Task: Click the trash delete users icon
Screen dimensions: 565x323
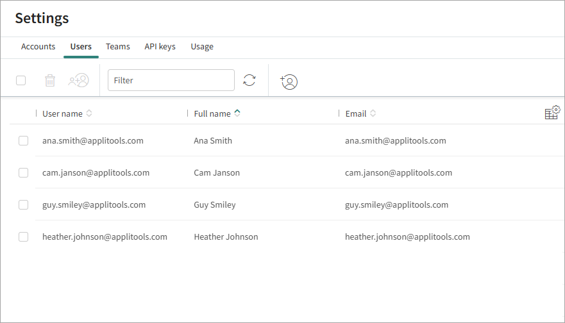Action: pyautogui.click(x=50, y=81)
